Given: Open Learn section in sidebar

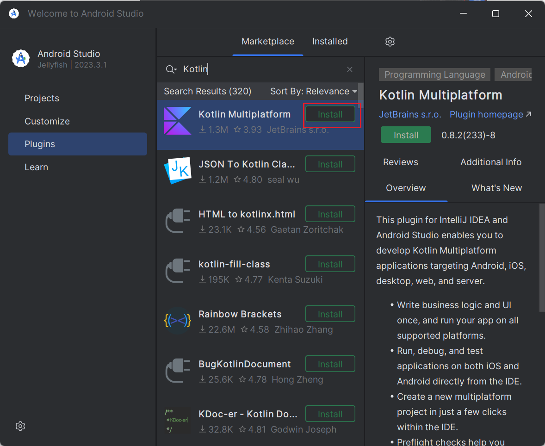Looking at the screenshot, I should [78, 167].
